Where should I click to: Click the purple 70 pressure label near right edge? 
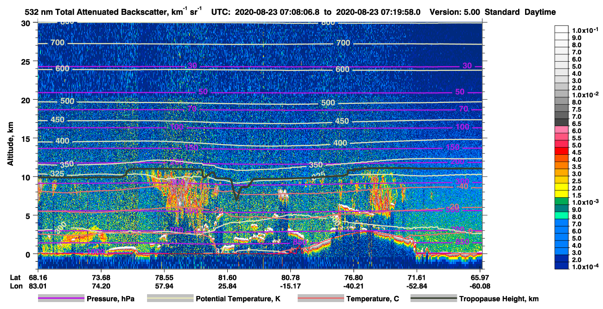tap(464, 109)
